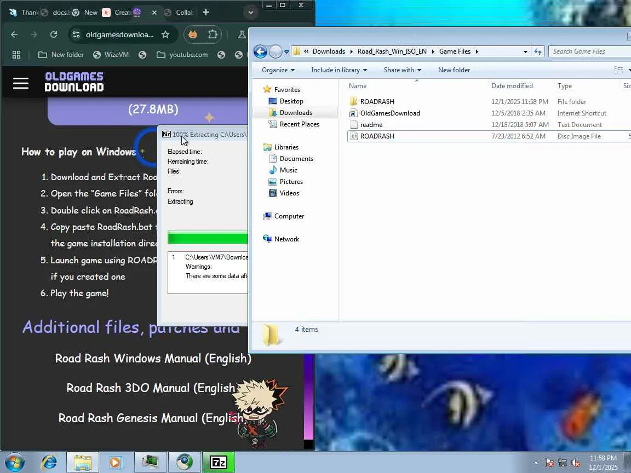
Task: Bookmark the page with the star icon
Action: [x=165, y=34]
